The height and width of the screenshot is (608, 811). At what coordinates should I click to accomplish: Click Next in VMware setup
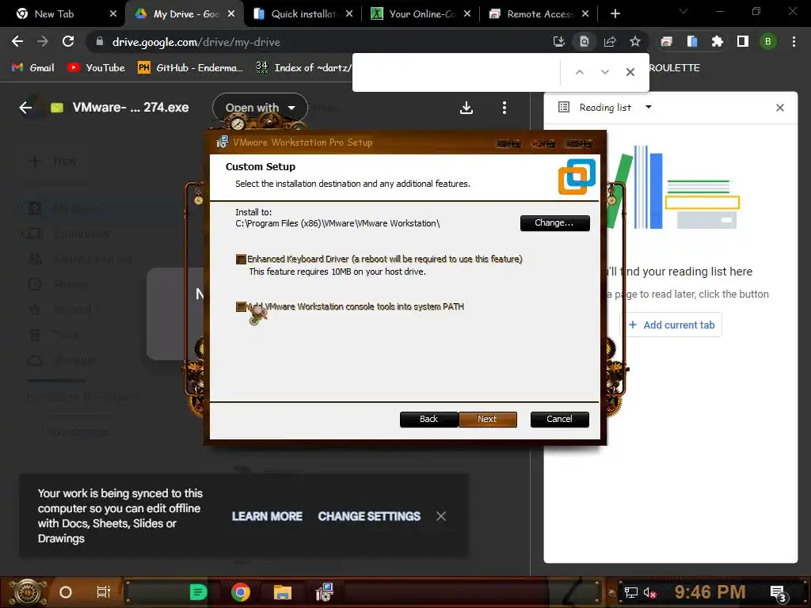[487, 420]
